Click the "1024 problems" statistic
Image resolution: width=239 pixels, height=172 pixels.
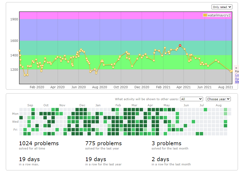click(x=39, y=143)
